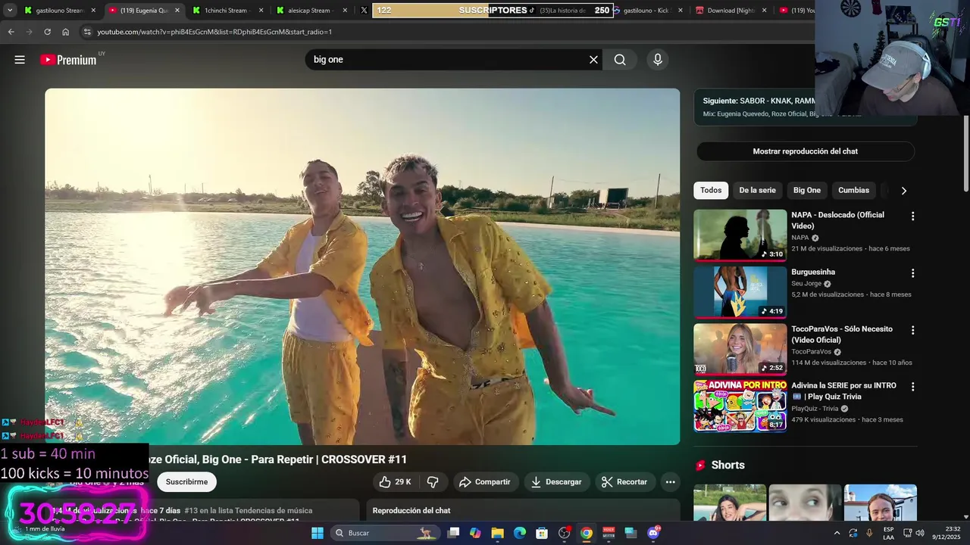Open the more actions ellipsis below the video
Image resolution: width=970 pixels, height=545 pixels.
(670, 481)
